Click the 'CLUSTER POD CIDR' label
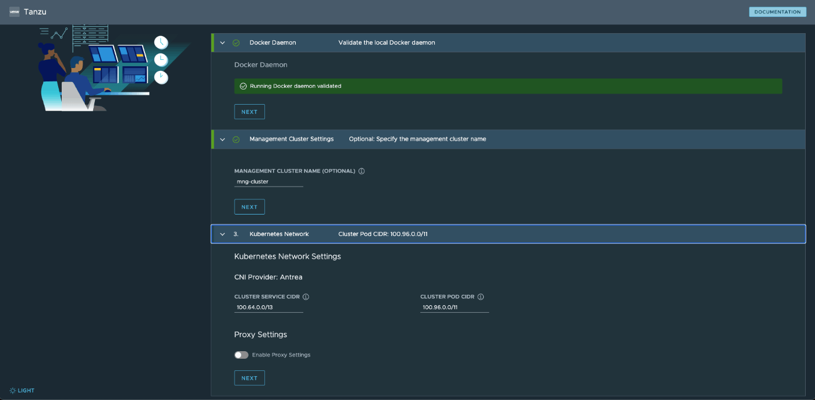Image resolution: width=815 pixels, height=400 pixels. (448, 297)
